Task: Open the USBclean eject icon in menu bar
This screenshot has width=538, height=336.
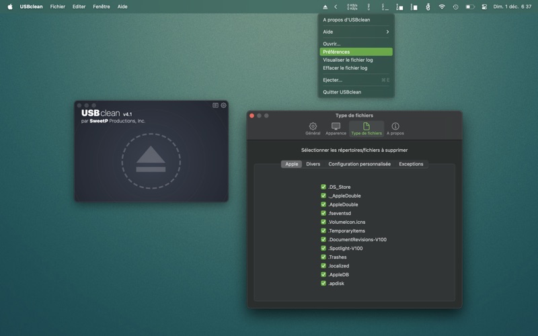Action: 325,7
